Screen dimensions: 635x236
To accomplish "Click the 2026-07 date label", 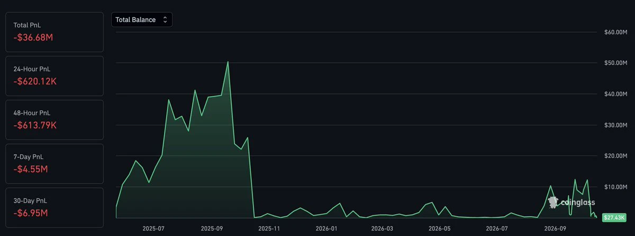I will [x=496, y=229].
